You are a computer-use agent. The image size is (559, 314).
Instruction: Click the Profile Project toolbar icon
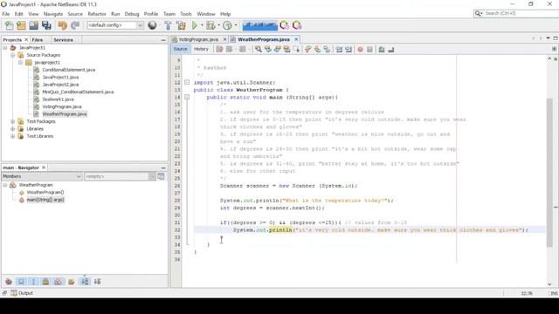point(227,25)
